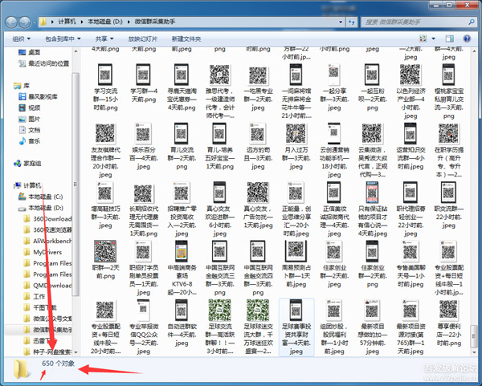The height and width of the screenshot is (386, 482).
Task: Select 娱乐百分百—4天前.jpeg file
Action: pos(144,147)
